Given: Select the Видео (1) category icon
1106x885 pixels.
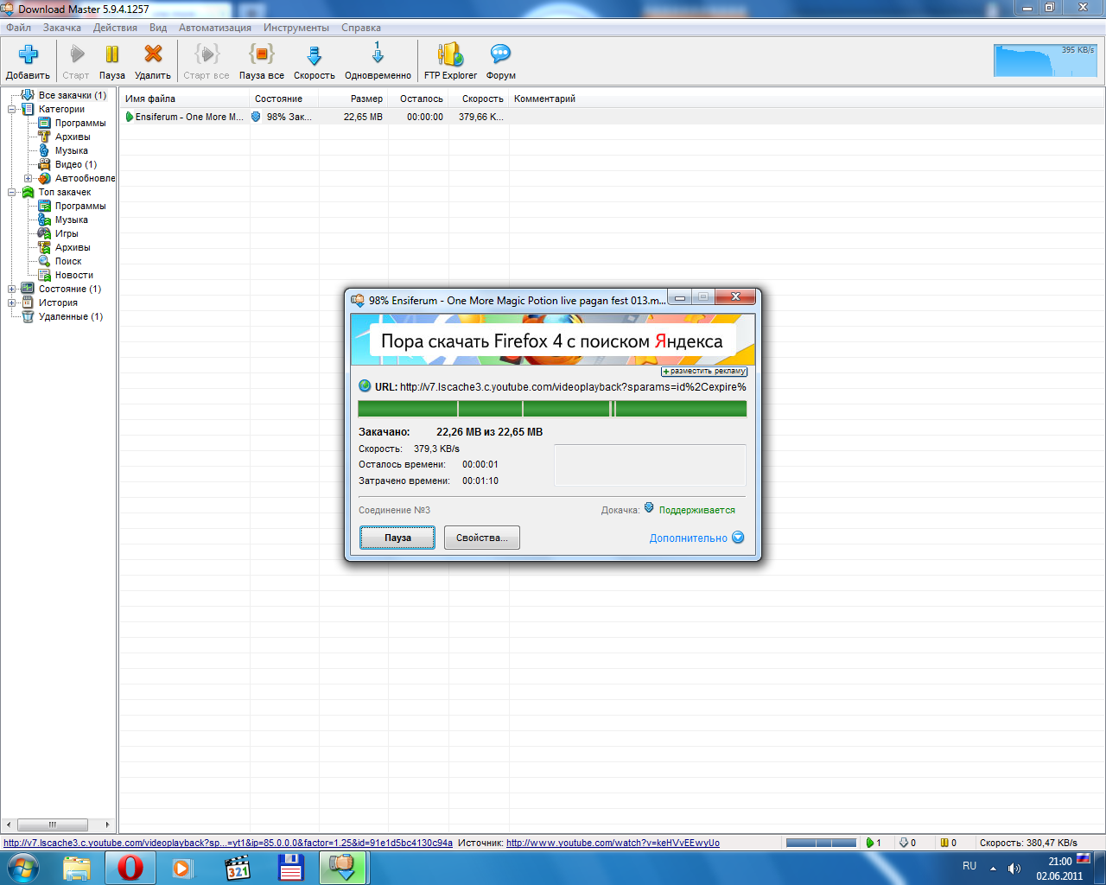Looking at the screenshot, I should pos(44,164).
